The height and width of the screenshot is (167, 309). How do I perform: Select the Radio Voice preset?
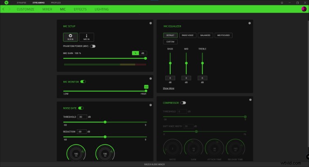(x=187, y=35)
